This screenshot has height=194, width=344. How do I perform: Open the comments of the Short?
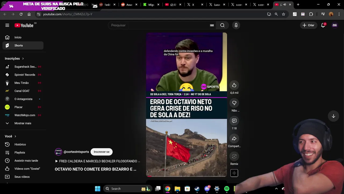[x=234, y=121]
